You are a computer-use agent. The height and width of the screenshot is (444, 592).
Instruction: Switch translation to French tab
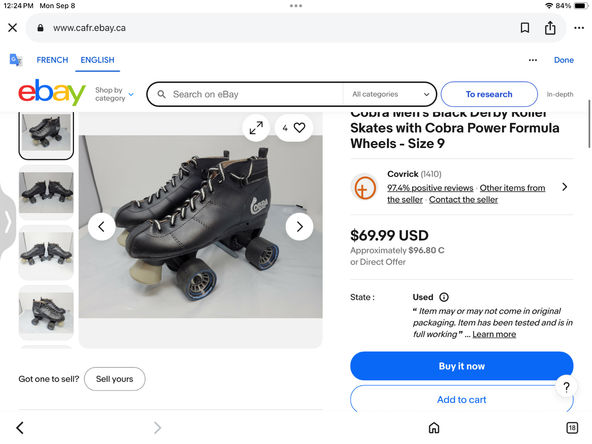point(52,60)
